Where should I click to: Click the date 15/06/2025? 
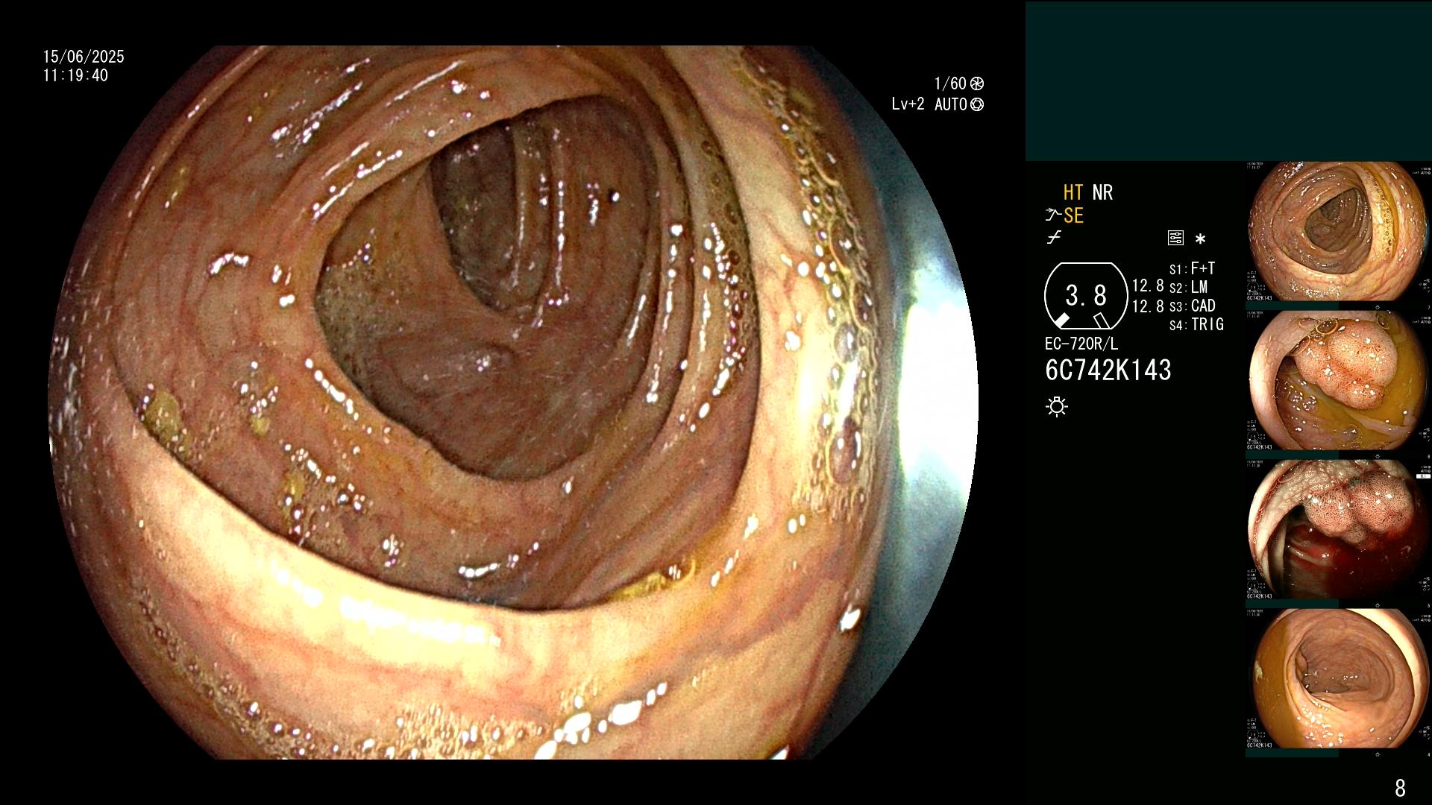click(84, 57)
